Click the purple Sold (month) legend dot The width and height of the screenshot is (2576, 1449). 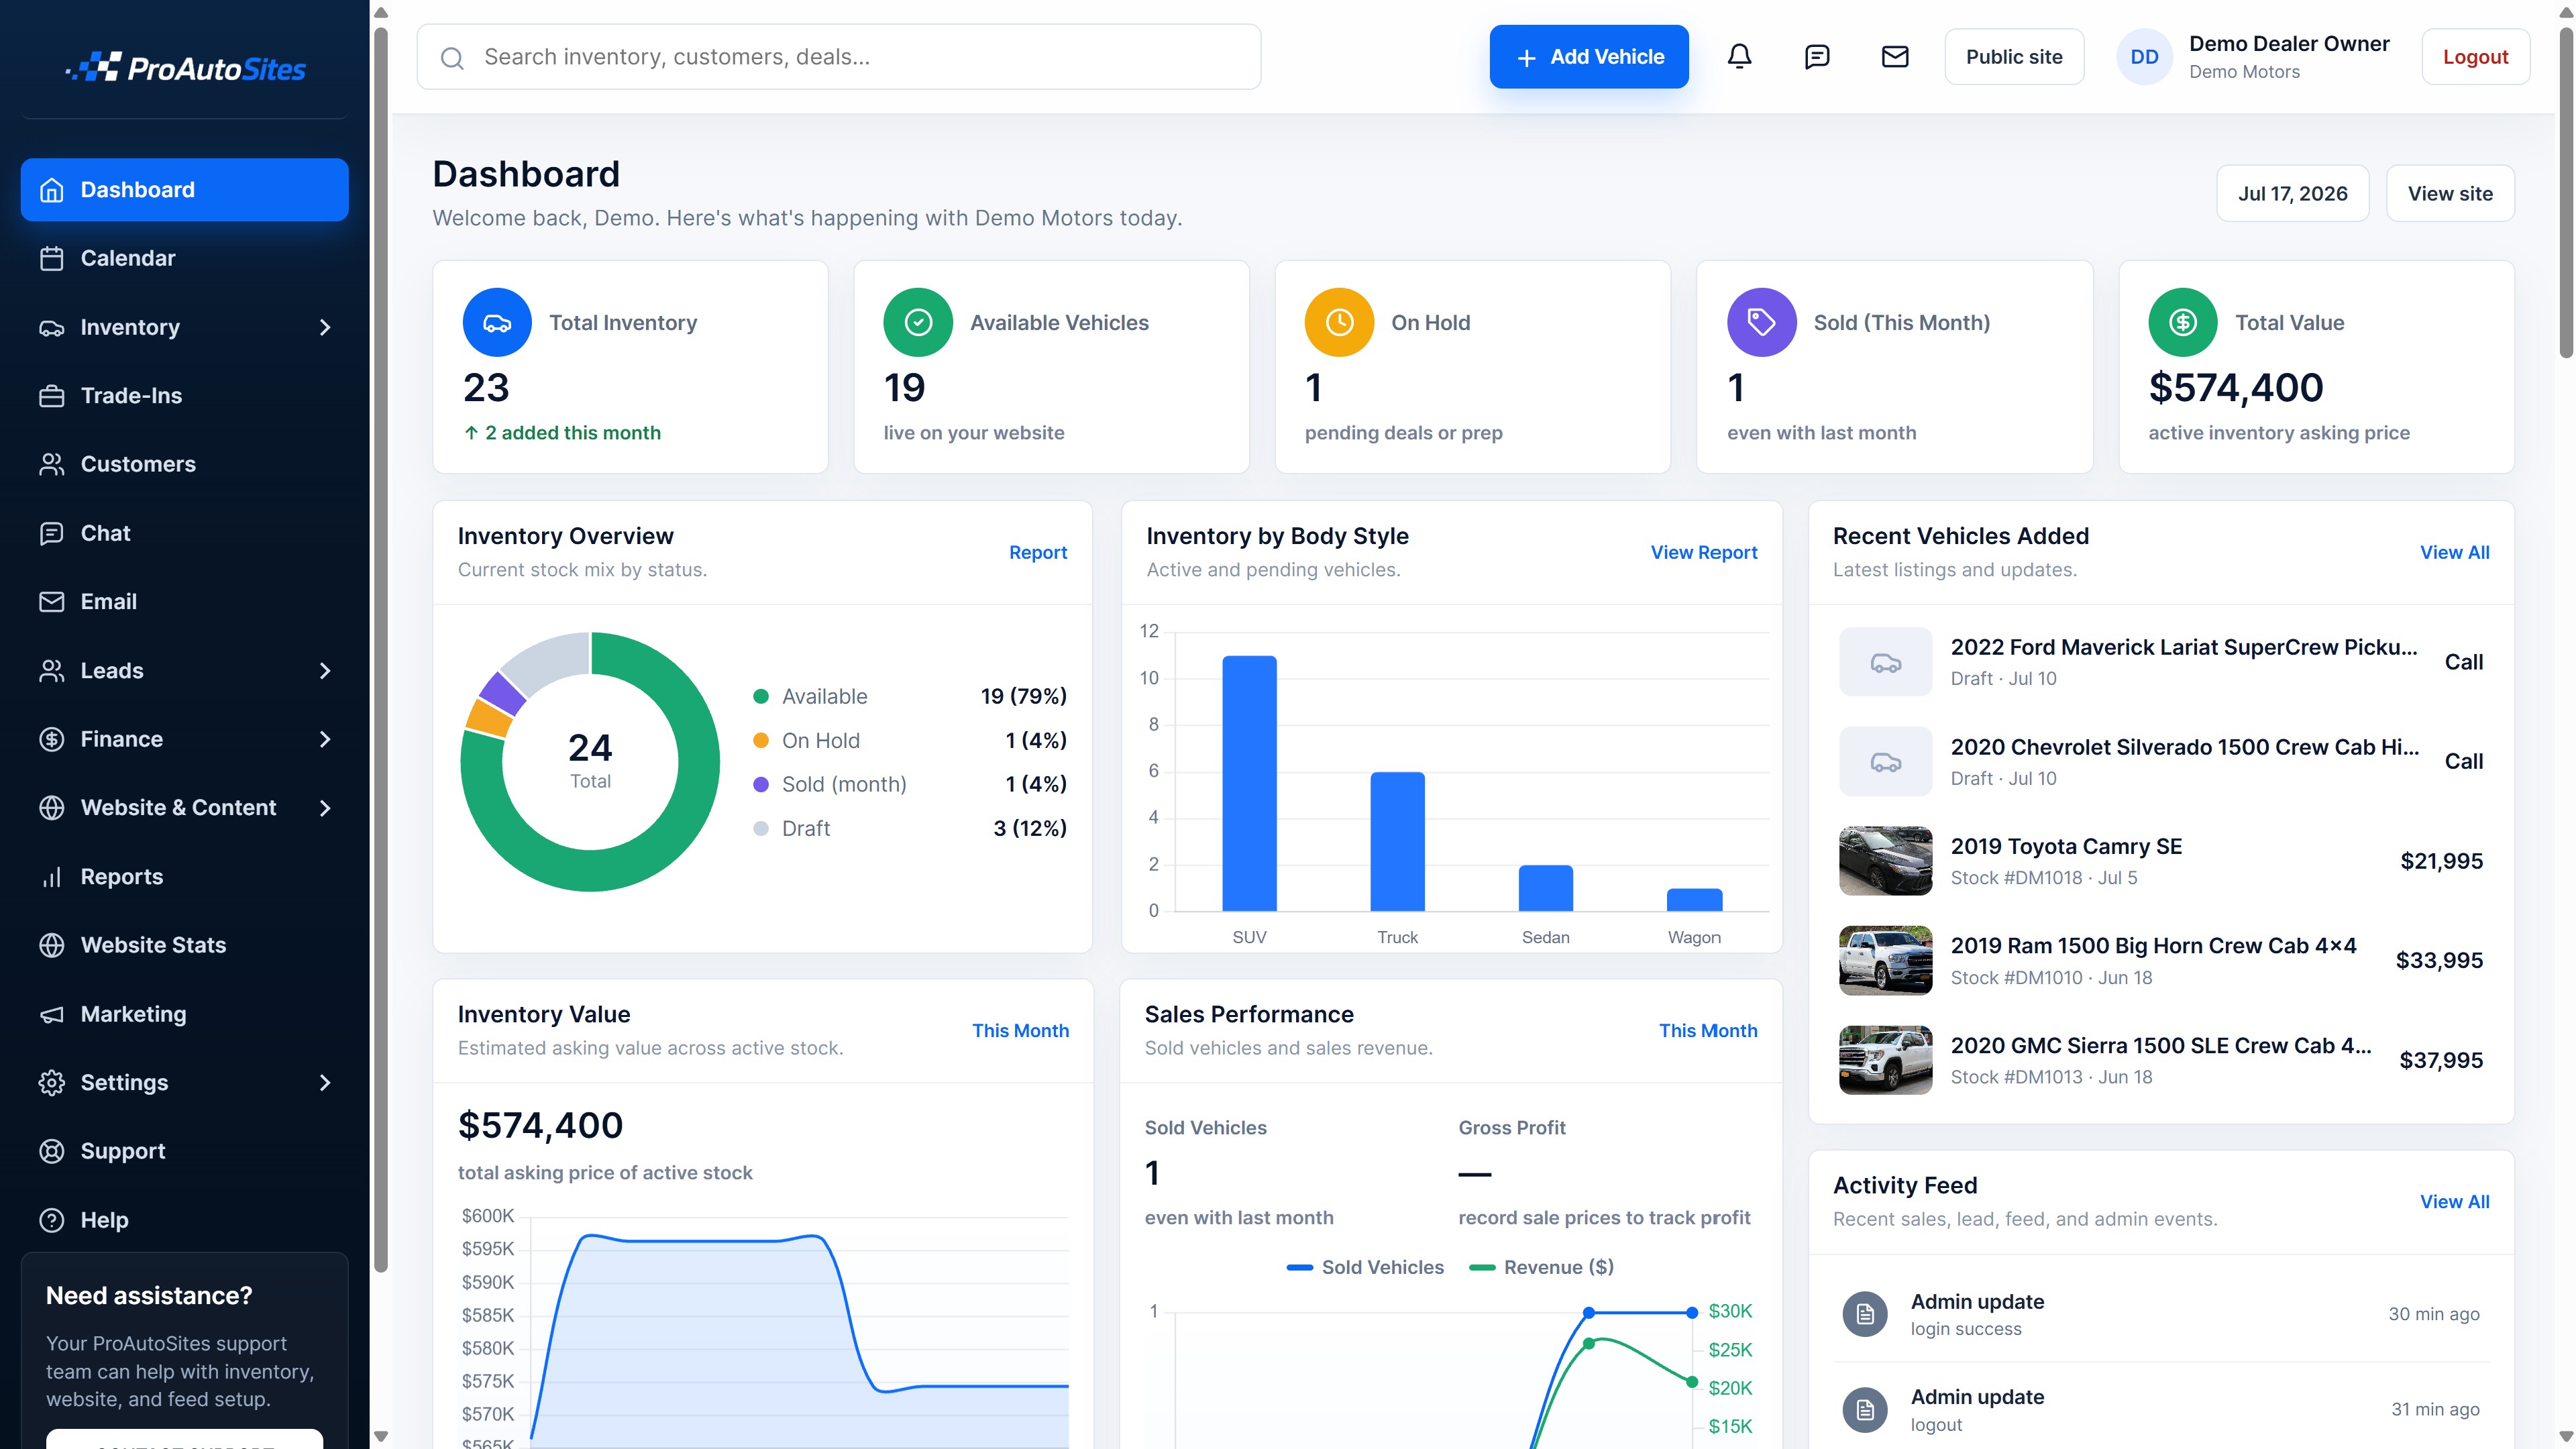point(761,785)
